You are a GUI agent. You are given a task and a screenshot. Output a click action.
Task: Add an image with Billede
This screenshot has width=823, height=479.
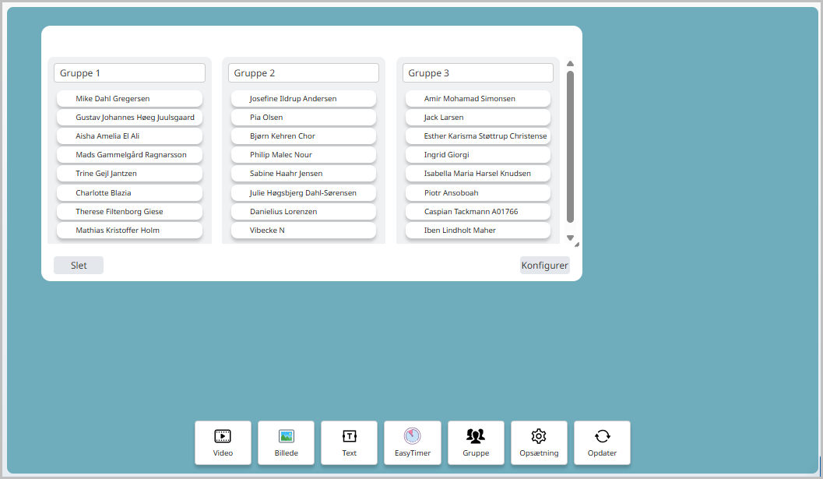tap(286, 442)
